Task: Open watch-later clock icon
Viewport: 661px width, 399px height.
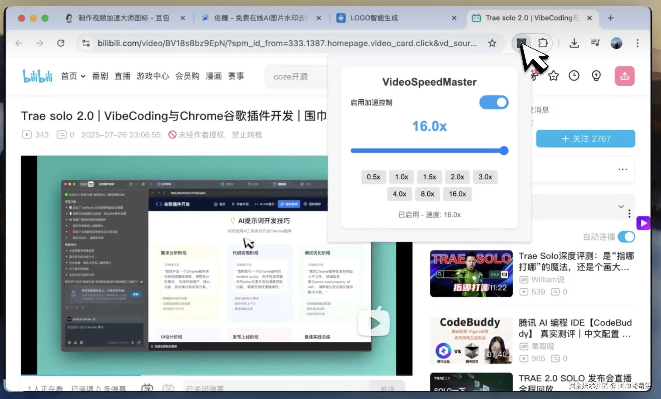Action: 574,76
